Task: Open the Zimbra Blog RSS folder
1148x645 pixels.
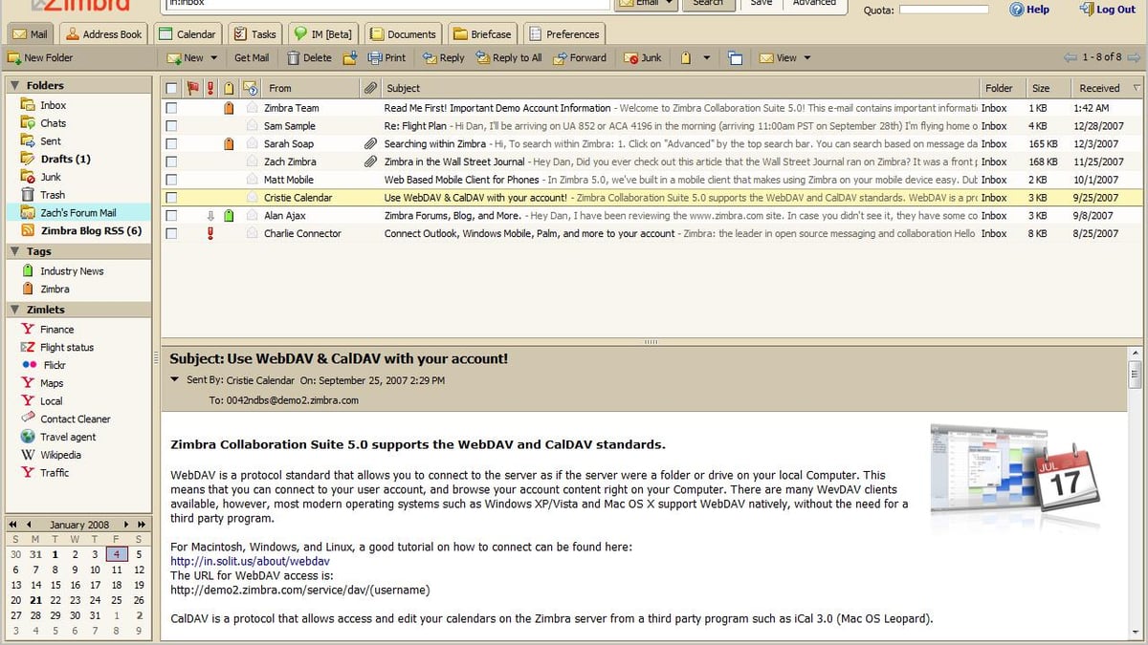Action: click(81, 230)
